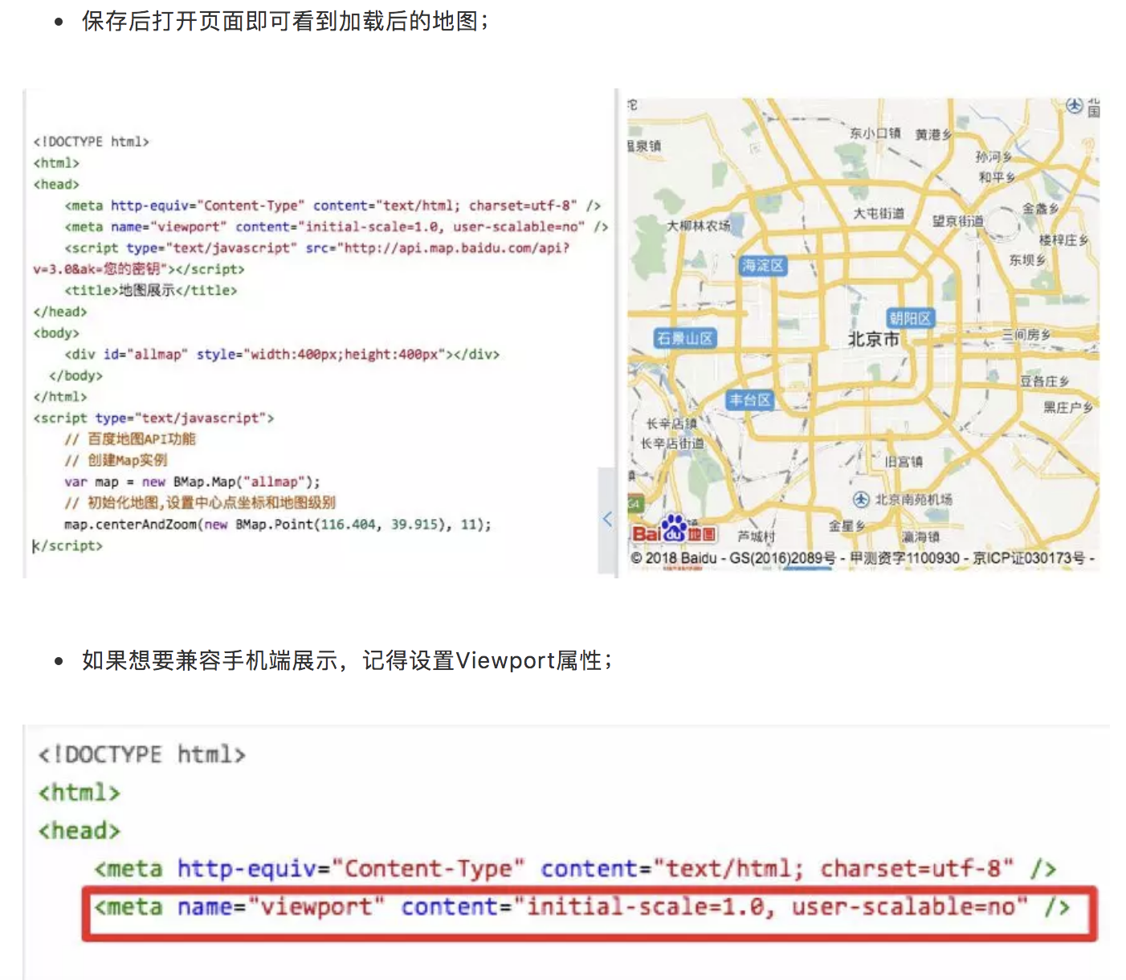Click the 北京南苑机场 text label on the map
This screenshot has width=1126, height=980.
tap(913, 500)
